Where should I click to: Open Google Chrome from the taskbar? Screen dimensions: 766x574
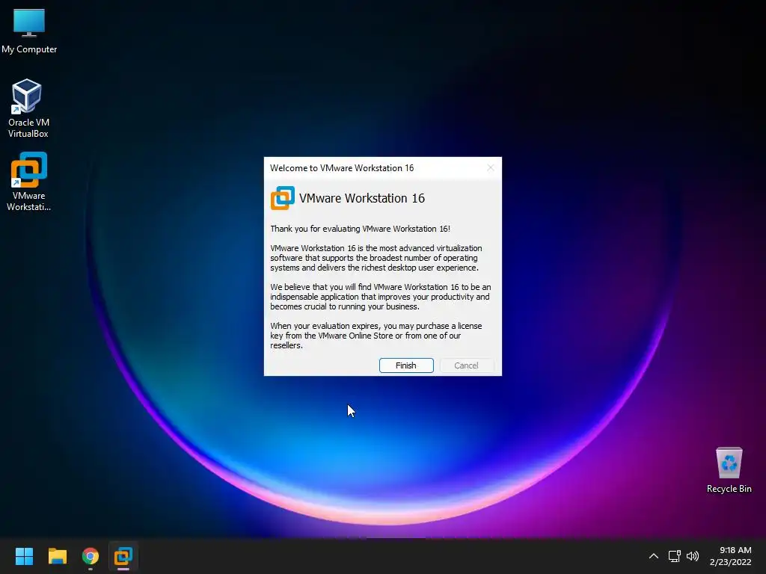[x=91, y=556]
